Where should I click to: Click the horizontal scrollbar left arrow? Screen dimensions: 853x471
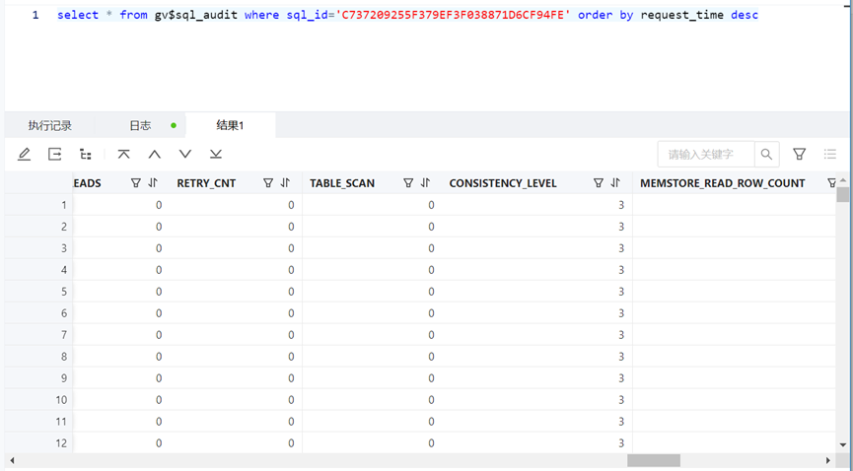pyautogui.click(x=12, y=461)
